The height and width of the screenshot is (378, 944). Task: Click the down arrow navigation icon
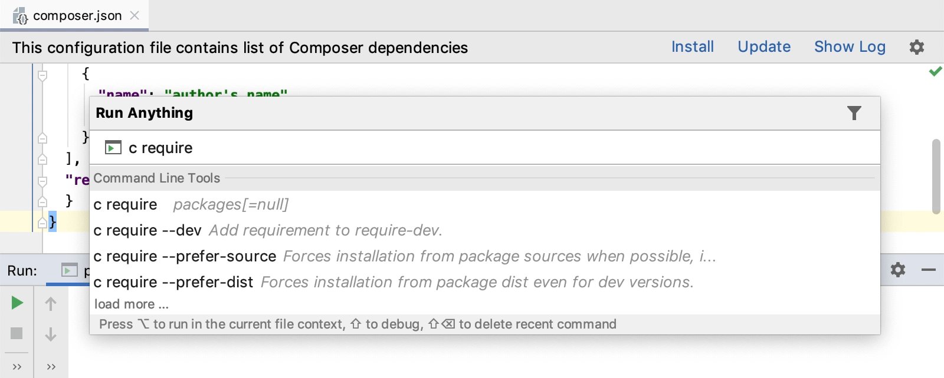pos(51,334)
